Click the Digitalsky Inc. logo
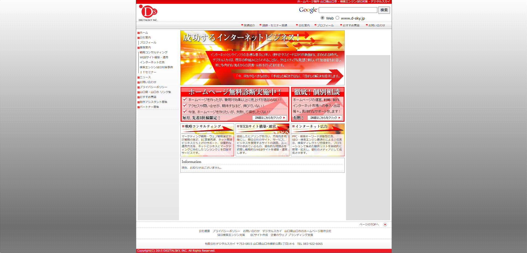 click(148, 13)
